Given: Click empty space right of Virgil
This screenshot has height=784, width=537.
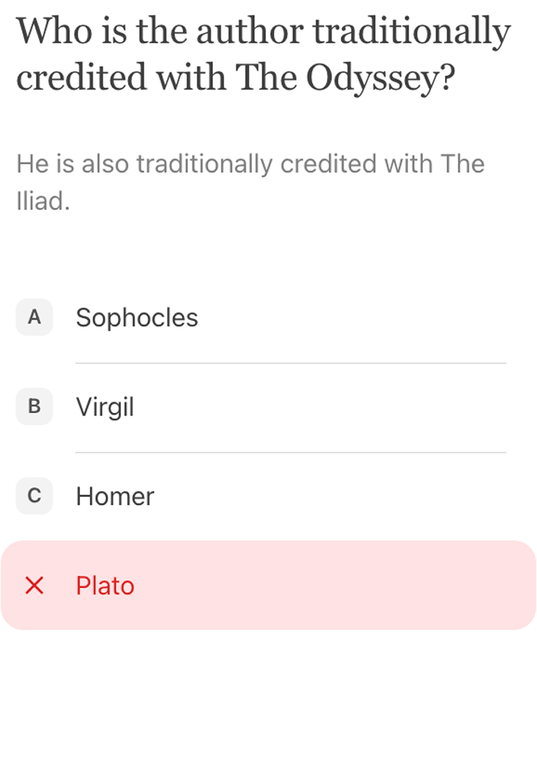Looking at the screenshot, I should coord(342,407).
